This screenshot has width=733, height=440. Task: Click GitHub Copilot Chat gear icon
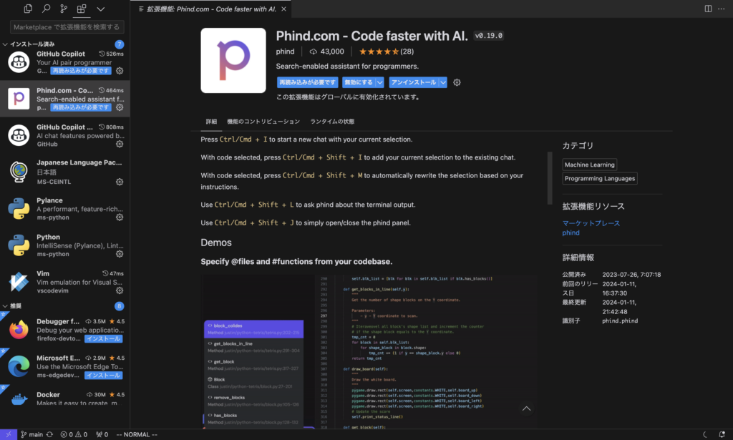tap(120, 144)
